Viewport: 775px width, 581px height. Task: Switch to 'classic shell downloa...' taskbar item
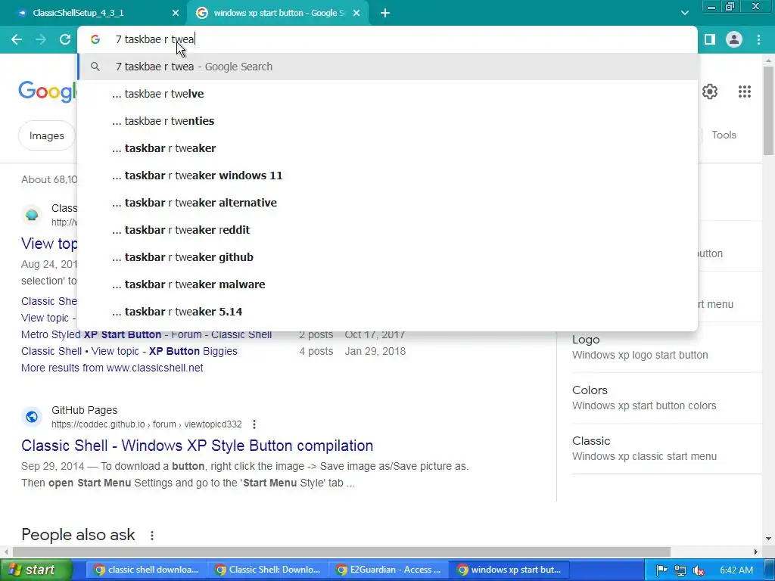(145, 570)
